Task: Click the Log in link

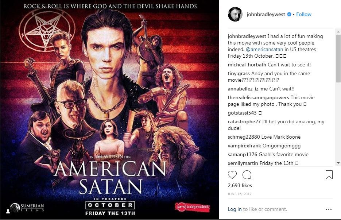Action: (235, 209)
